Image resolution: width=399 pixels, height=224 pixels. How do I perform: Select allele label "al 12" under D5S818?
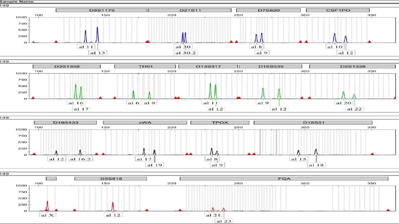(113, 215)
